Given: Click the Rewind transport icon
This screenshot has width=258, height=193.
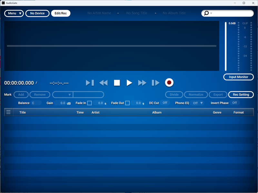Looking at the screenshot, I should click(103, 83).
